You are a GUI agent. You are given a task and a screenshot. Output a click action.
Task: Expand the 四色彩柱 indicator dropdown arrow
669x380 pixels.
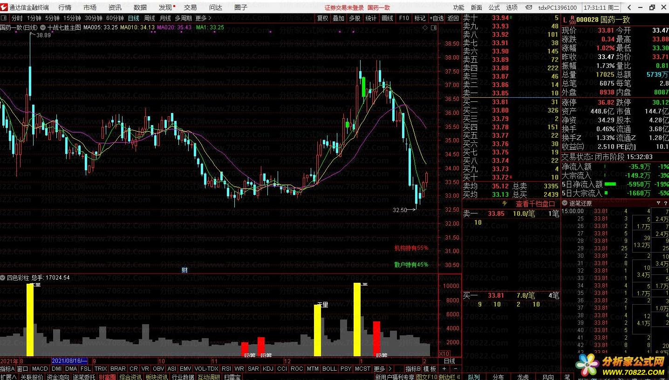(x=3, y=278)
